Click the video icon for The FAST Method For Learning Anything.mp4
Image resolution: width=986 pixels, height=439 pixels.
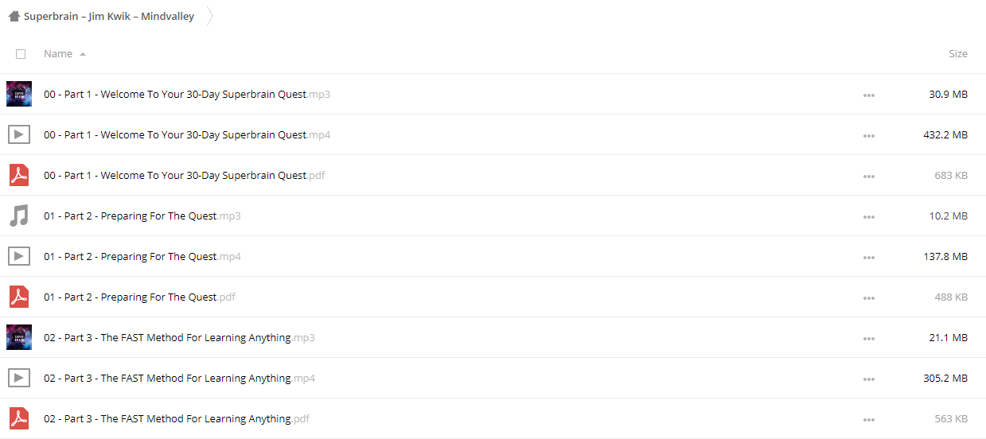click(19, 378)
